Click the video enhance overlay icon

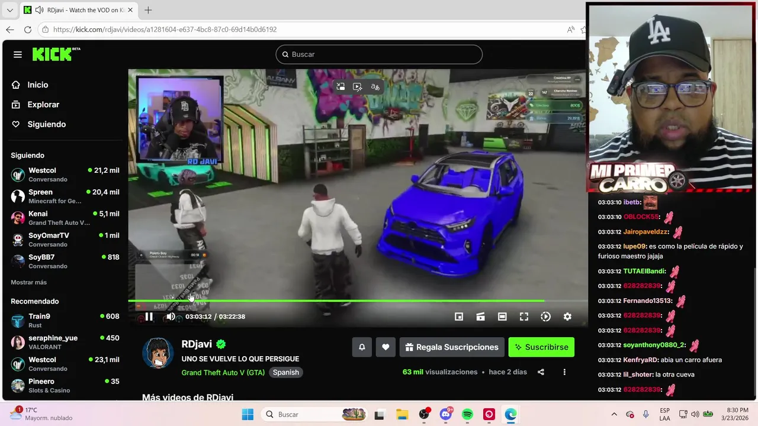(x=358, y=86)
